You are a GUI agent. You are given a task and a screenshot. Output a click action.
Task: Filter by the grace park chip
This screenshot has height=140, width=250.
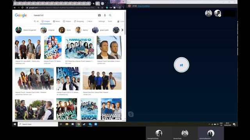point(101,30)
